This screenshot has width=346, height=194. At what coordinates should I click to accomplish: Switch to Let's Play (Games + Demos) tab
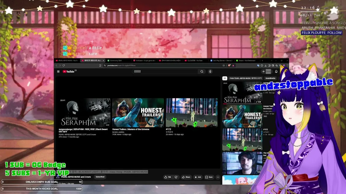221,61
